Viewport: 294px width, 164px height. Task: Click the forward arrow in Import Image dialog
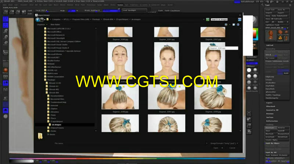(42, 19)
